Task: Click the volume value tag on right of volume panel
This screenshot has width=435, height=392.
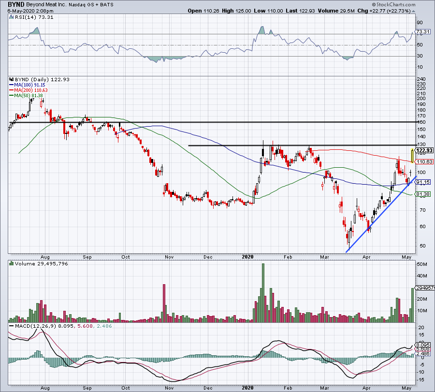Action: pos(425,288)
